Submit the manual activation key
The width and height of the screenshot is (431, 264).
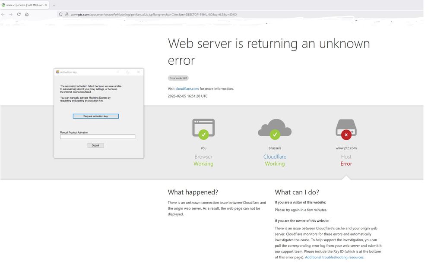pos(95,145)
